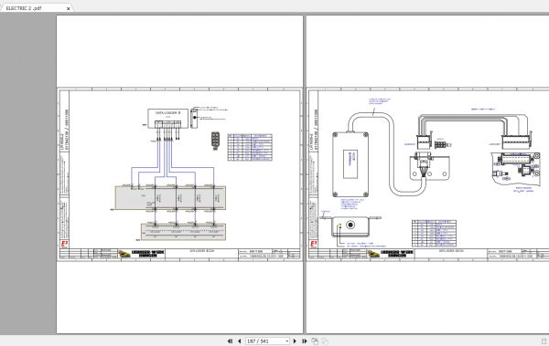This screenshot has height=346, width=549.
Task: Jump to the first page of the PDF
Action: click(230, 341)
